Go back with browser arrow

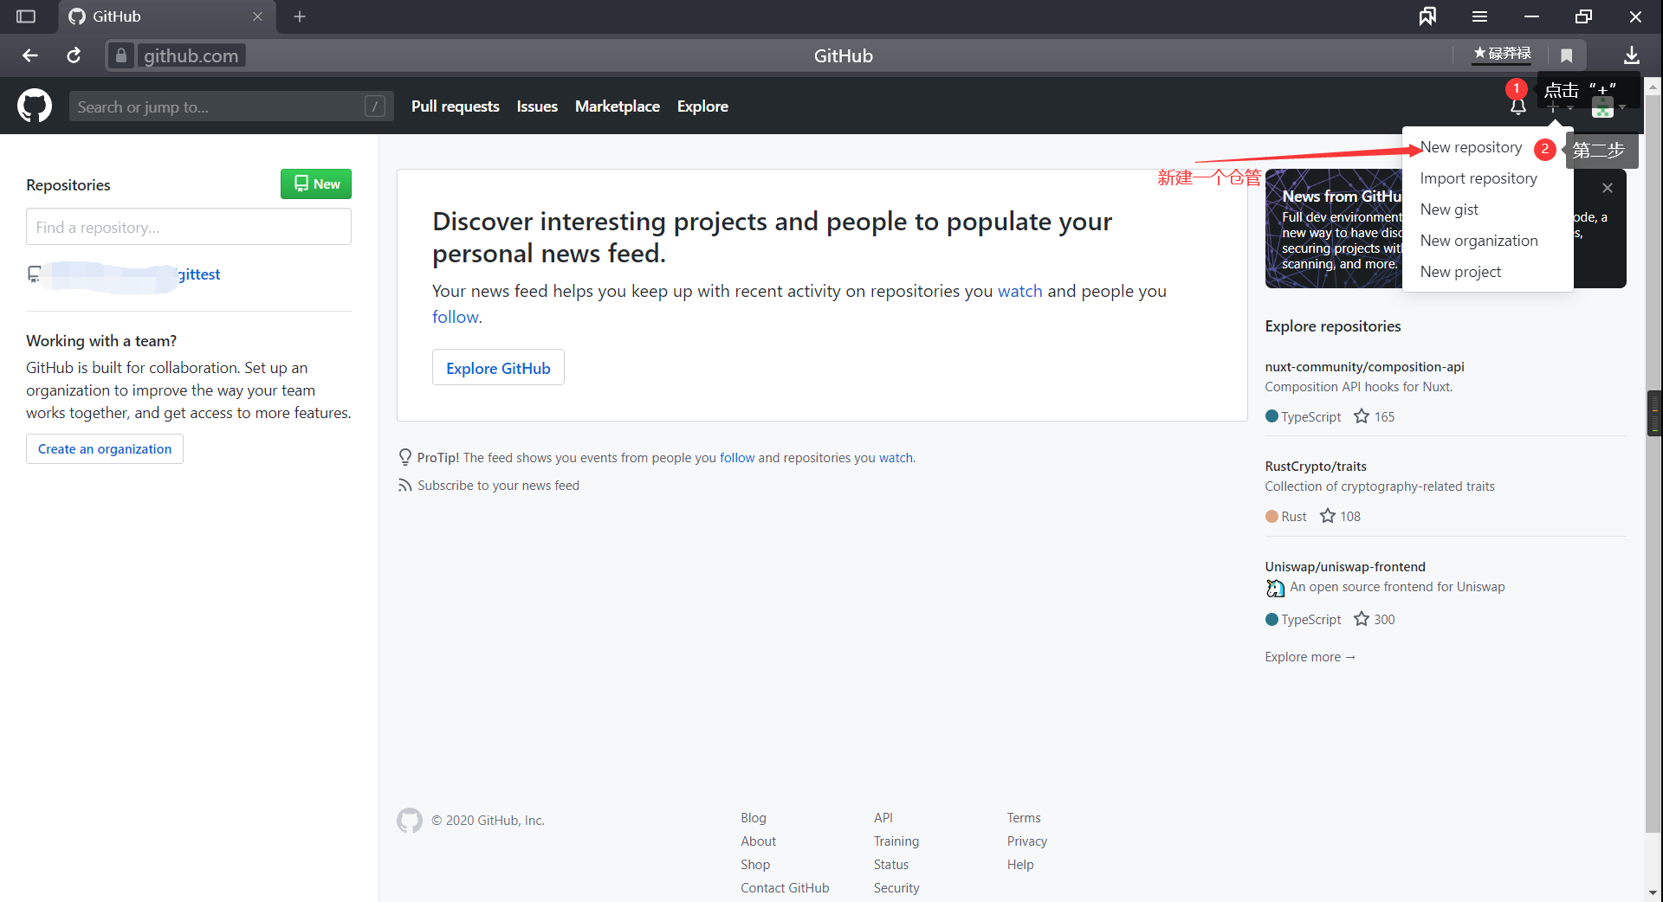tap(30, 55)
